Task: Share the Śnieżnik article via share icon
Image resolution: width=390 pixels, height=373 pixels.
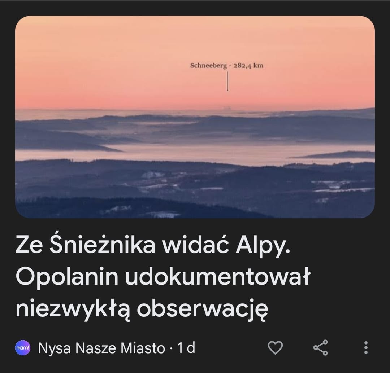Action: click(x=321, y=348)
